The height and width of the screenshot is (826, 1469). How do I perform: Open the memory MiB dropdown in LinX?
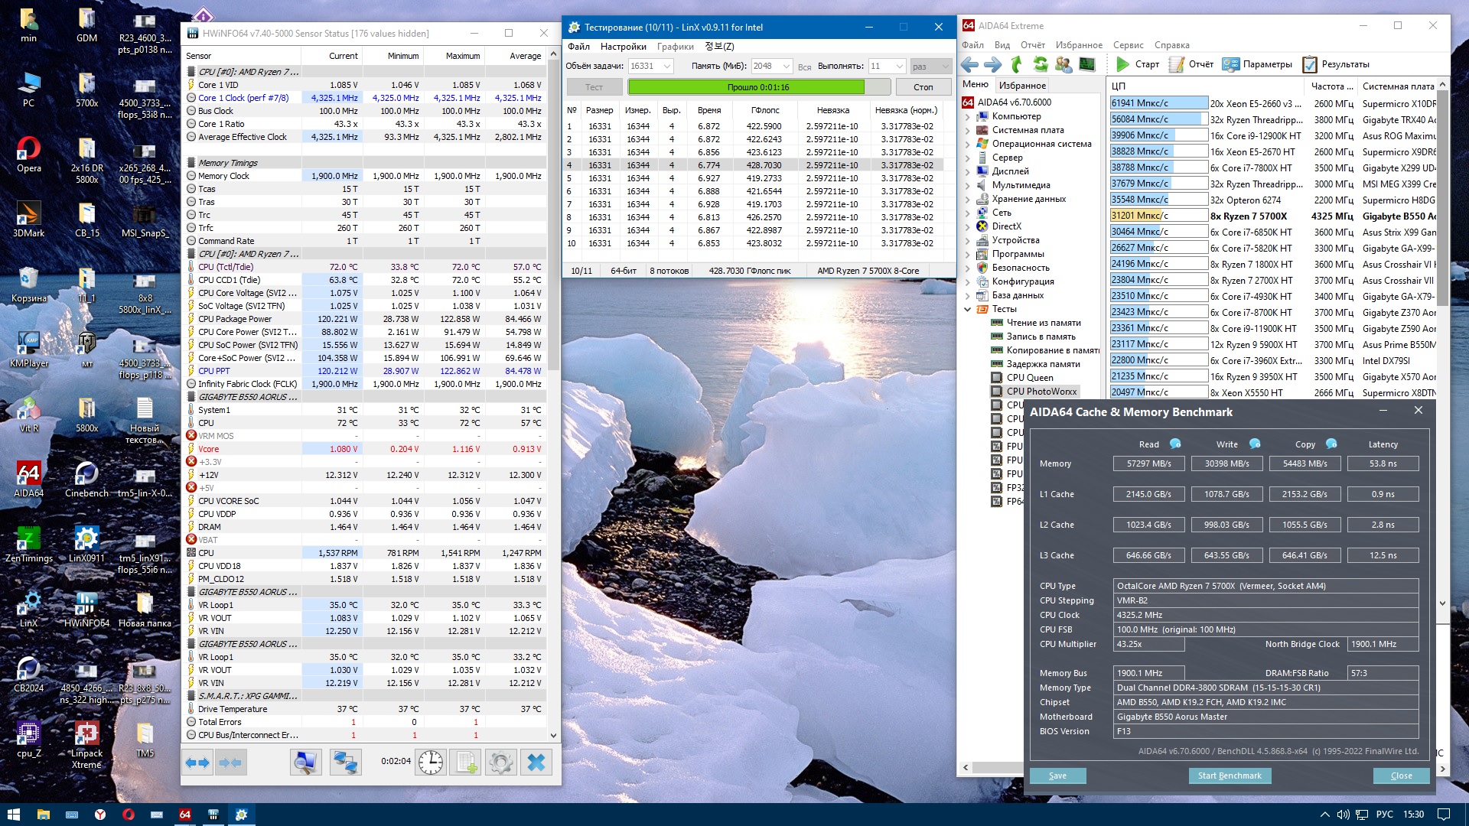[x=786, y=67]
